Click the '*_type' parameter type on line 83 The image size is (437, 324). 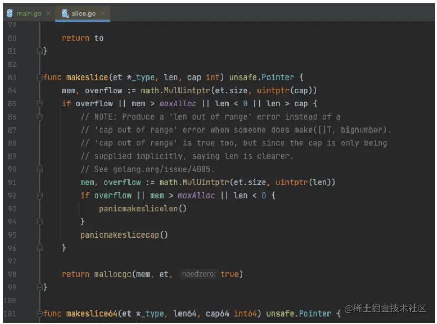click(141, 77)
